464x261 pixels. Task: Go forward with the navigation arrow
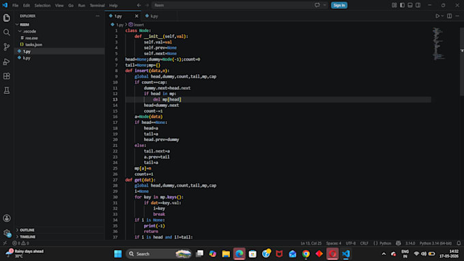[x=147, y=5]
